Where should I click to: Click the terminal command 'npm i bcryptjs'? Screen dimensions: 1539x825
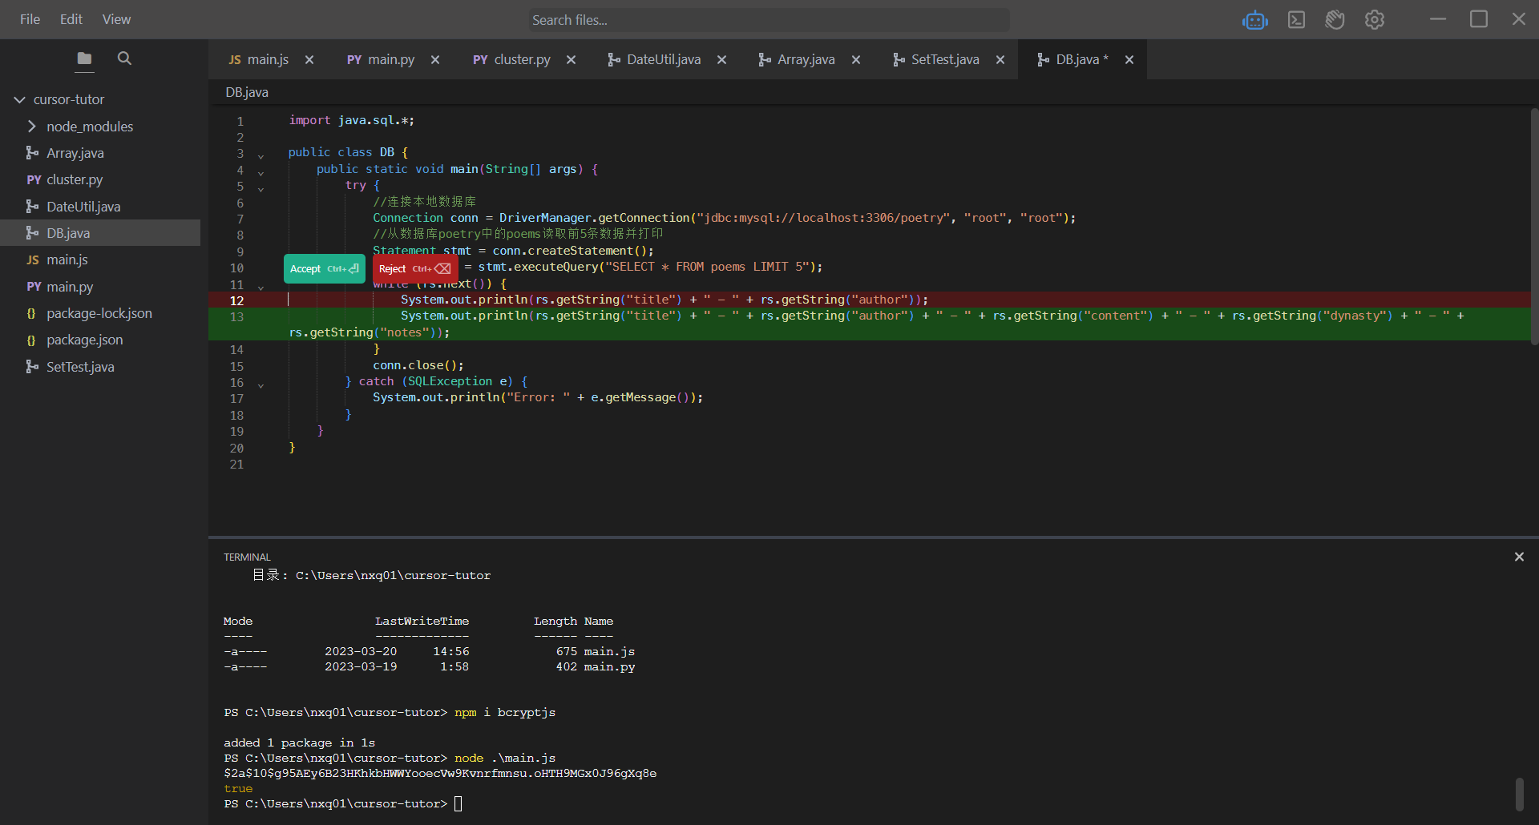coord(505,712)
